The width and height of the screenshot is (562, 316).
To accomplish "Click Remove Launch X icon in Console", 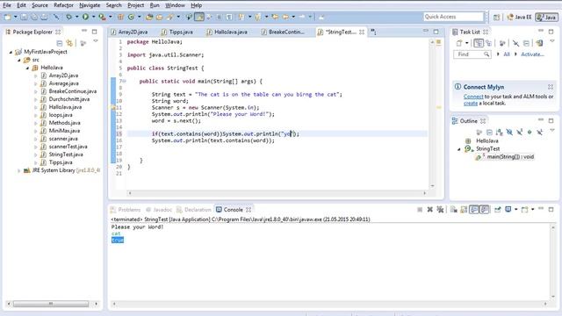I will pos(429,210).
